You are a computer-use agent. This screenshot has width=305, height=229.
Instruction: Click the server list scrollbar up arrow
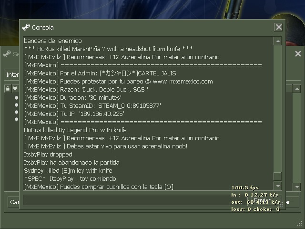297,89
